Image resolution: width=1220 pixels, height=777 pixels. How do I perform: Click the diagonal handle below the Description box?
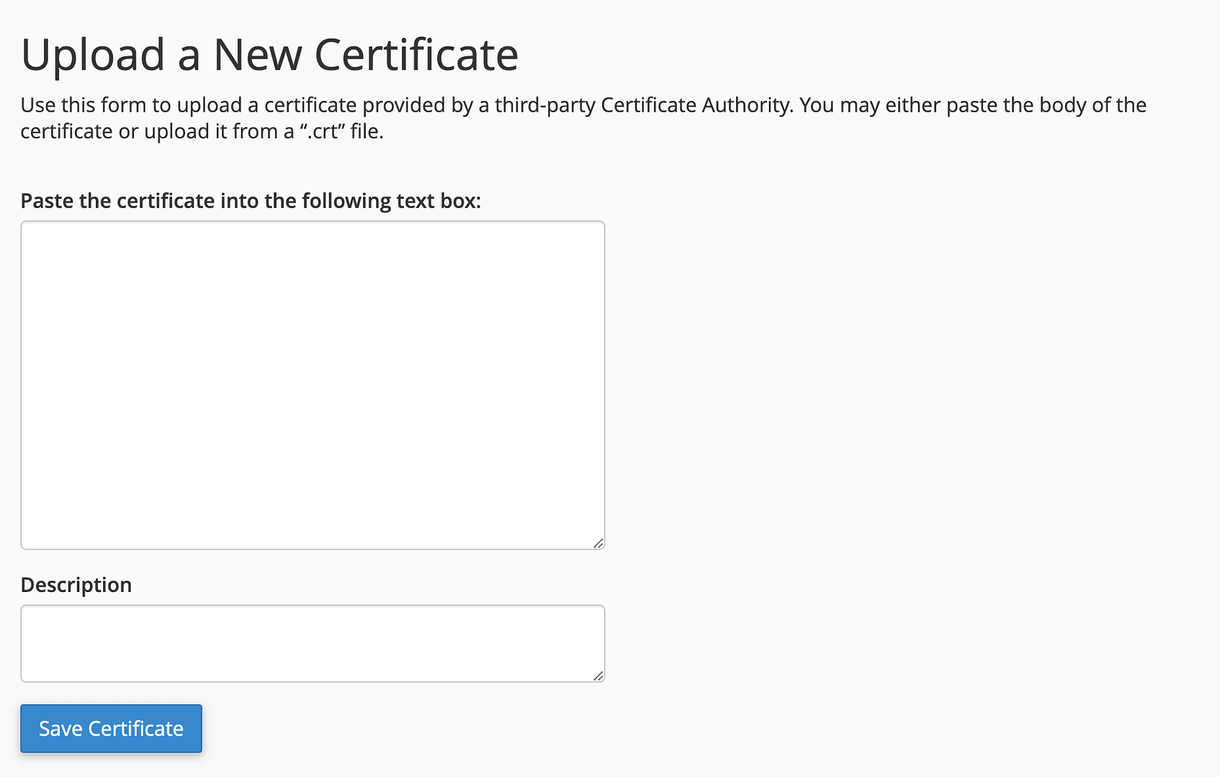tap(598, 675)
